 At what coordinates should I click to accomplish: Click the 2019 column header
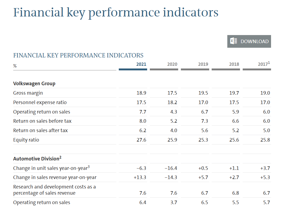pyautogui.click(x=203, y=64)
